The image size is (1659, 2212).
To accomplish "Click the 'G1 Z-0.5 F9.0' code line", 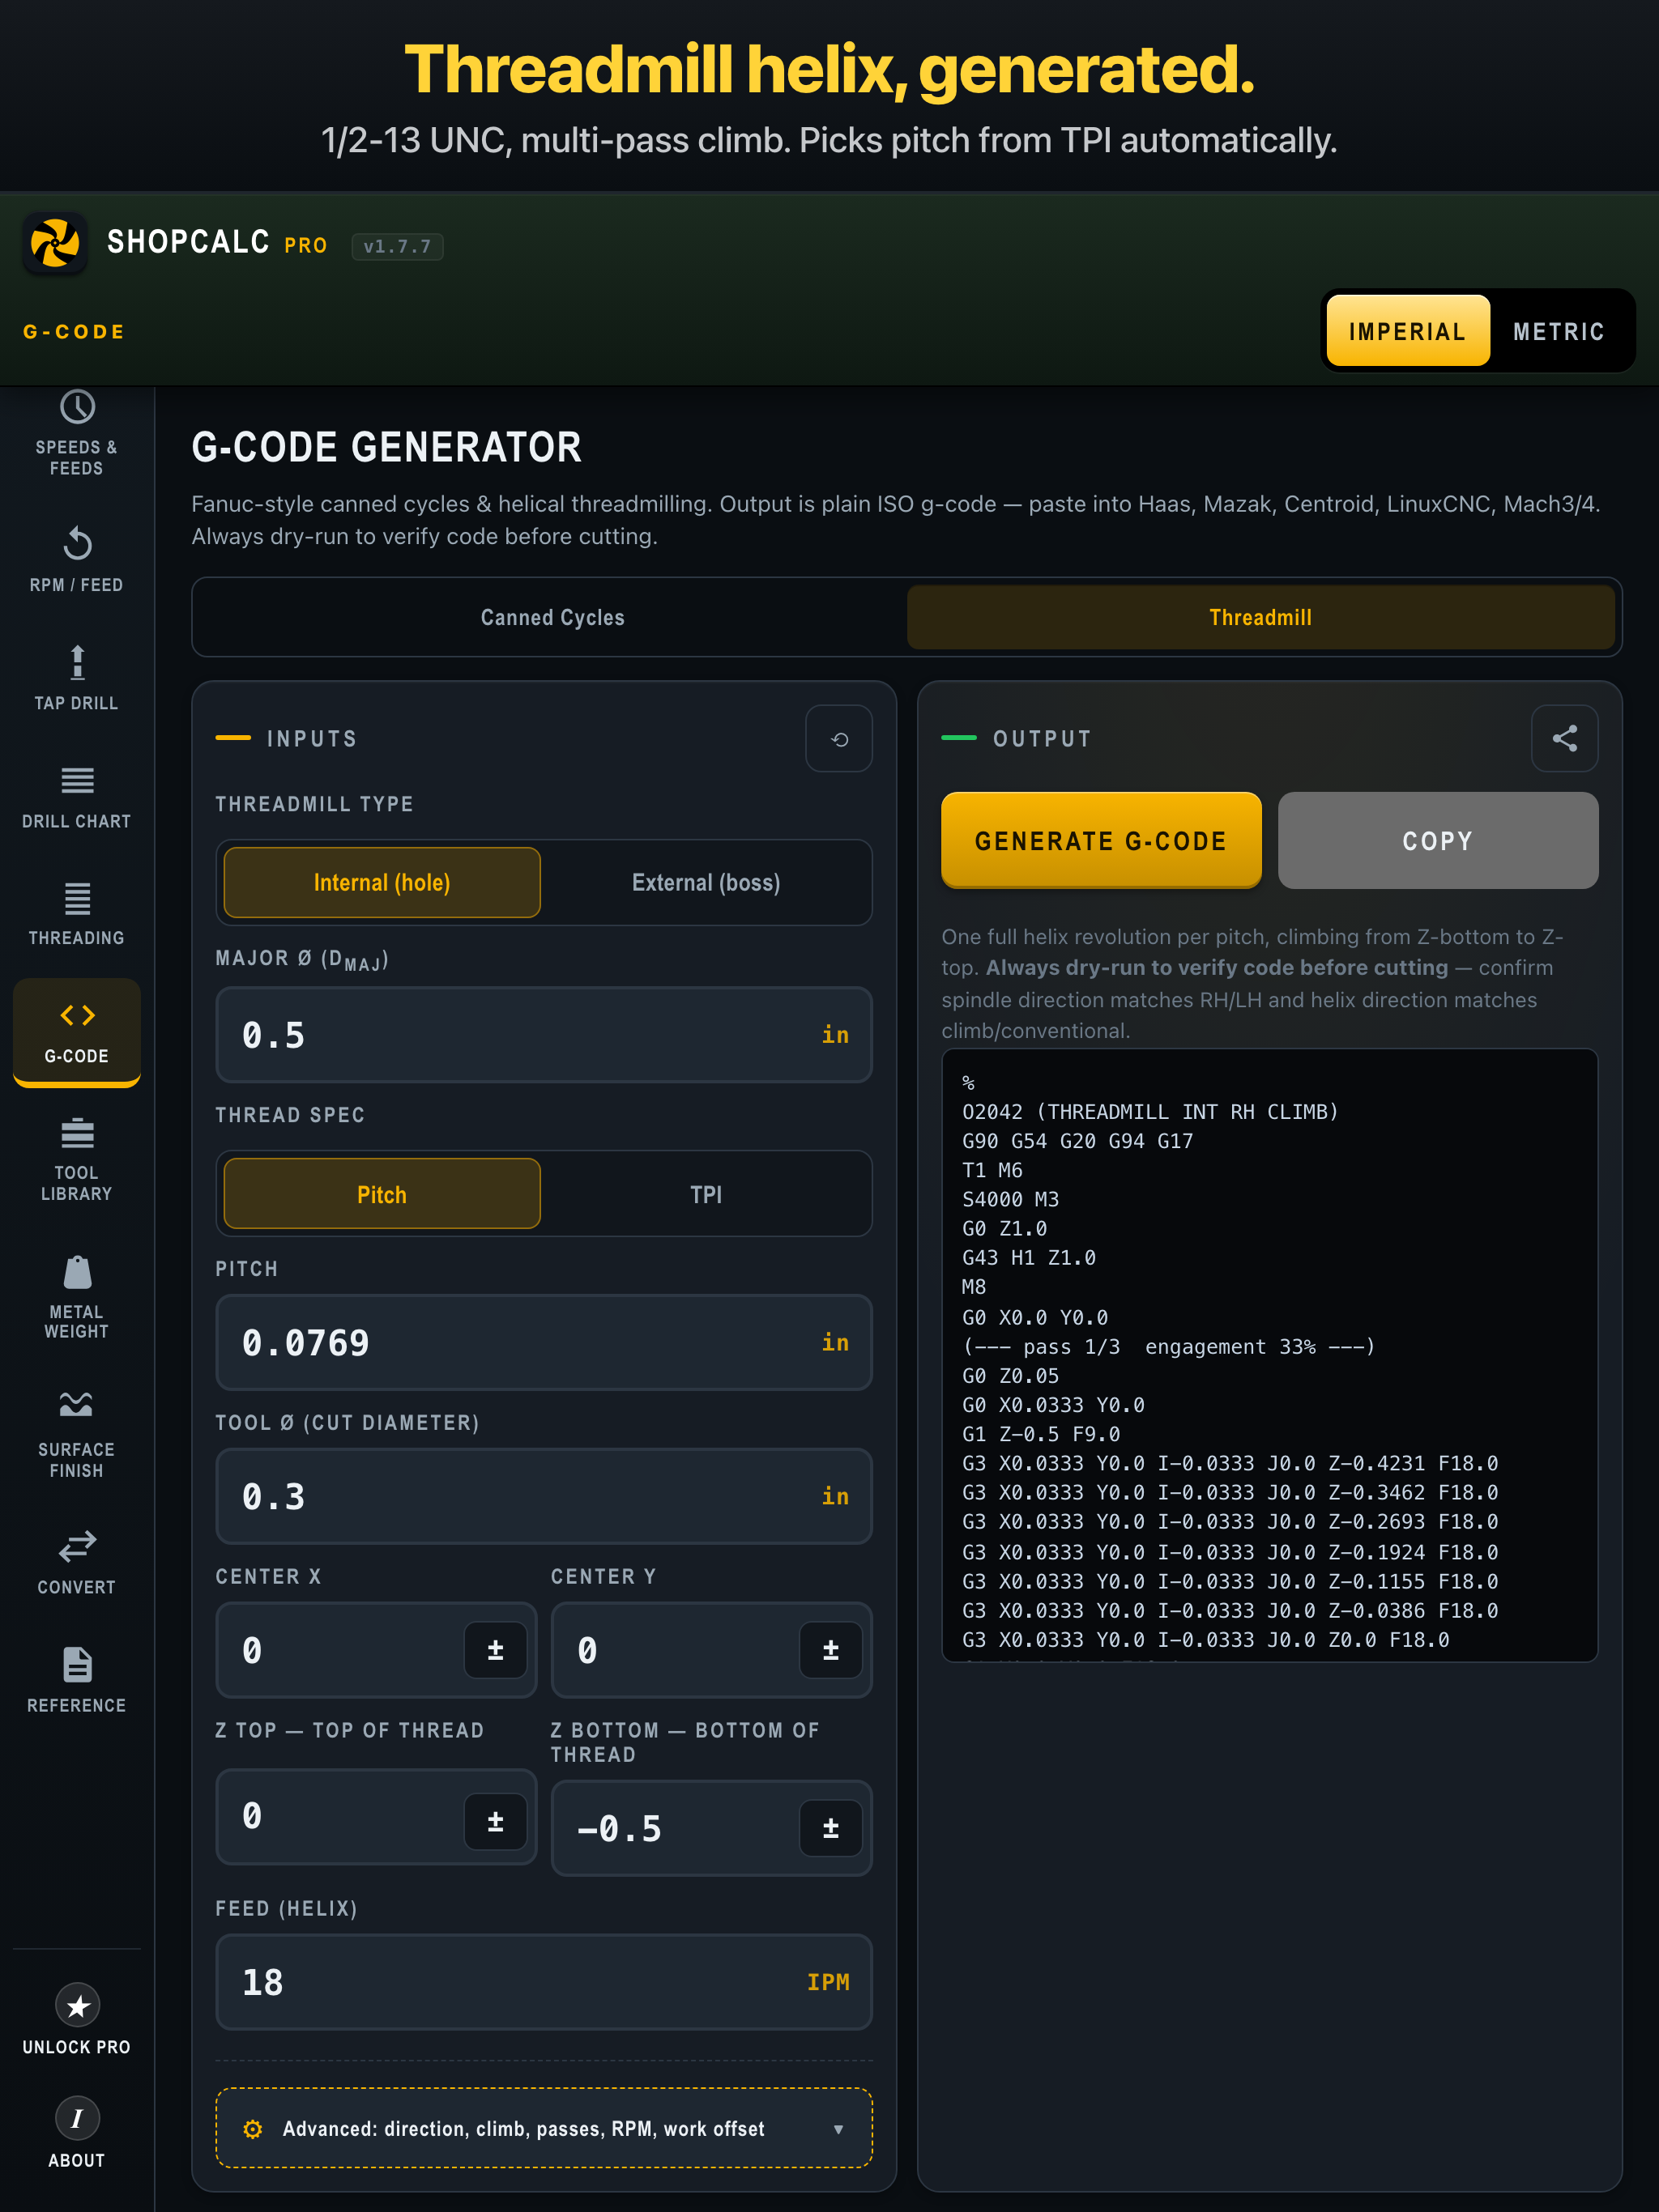I will [x=1041, y=1434].
